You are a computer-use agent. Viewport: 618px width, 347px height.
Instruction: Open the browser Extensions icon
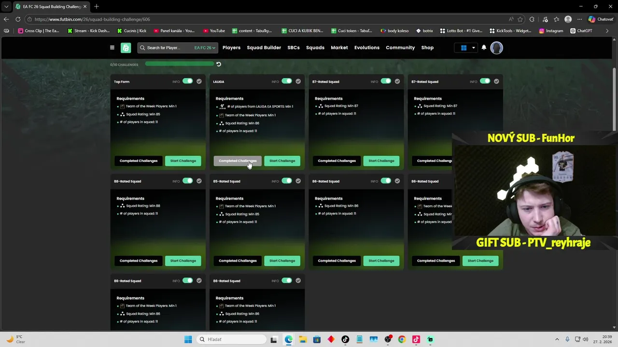coord(532,19)
